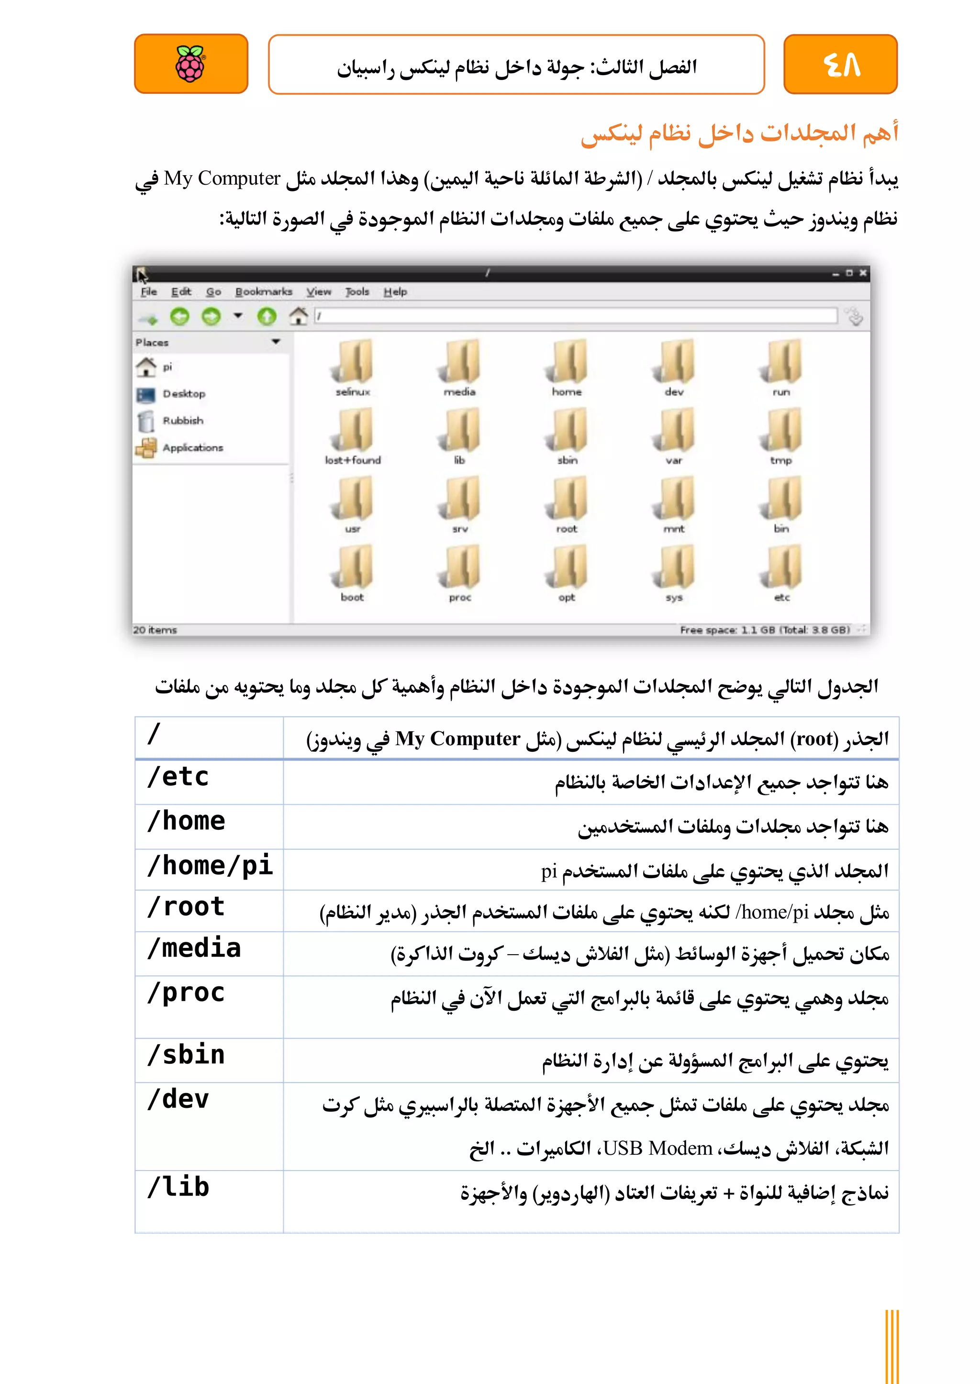Open the root folder icon
980x1384 pixels.
click(x=567, y=499)
